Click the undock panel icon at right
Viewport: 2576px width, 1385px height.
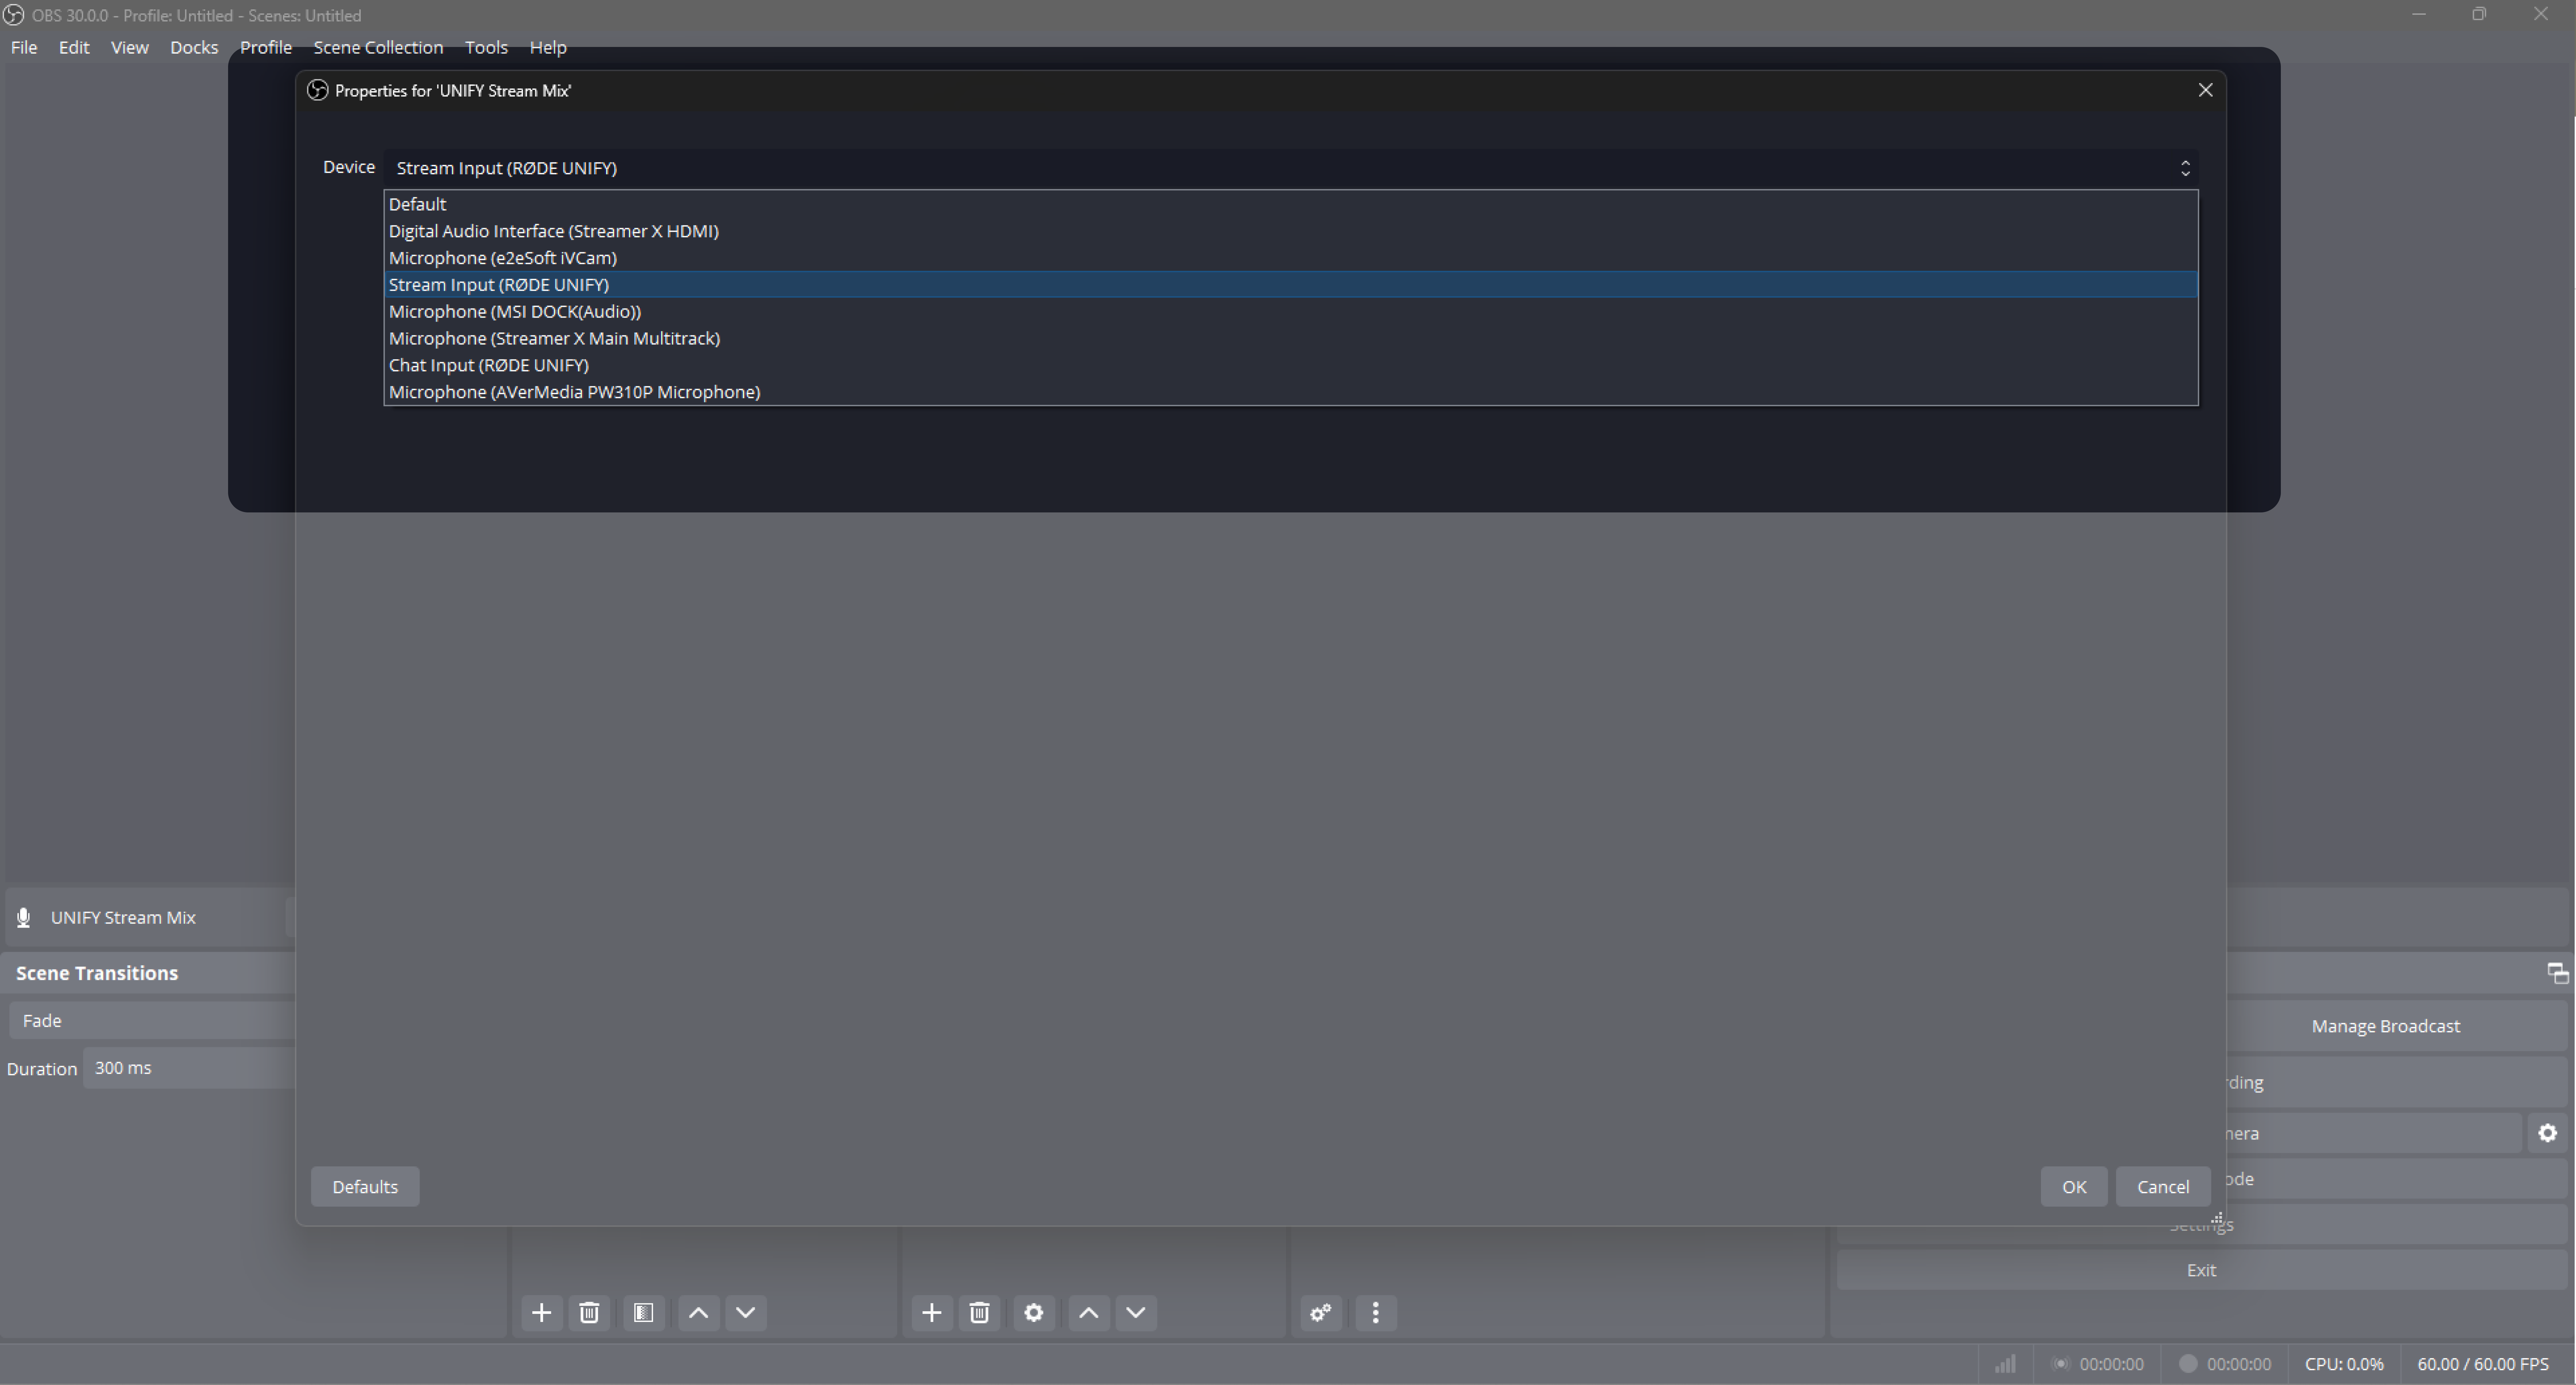(x=2557, y=973)
